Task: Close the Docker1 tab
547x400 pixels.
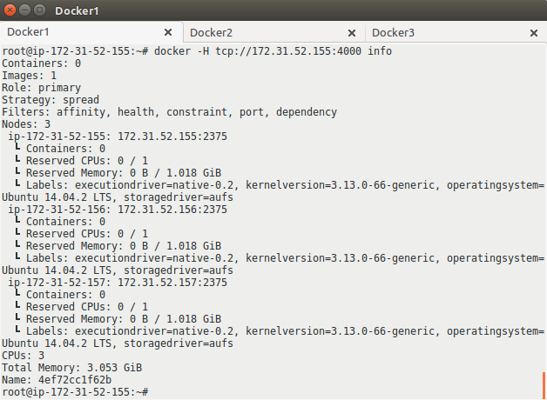Action: coord(168,32)
